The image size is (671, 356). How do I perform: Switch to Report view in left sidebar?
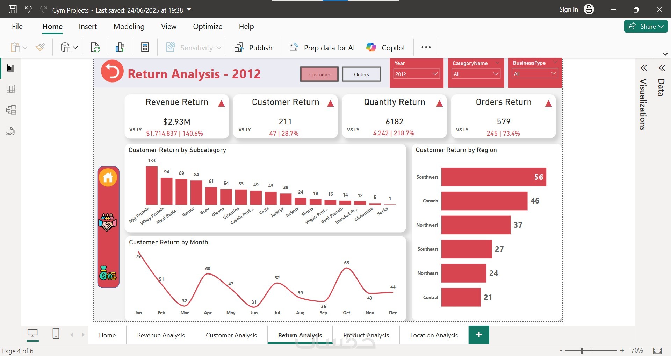[11, 68]
